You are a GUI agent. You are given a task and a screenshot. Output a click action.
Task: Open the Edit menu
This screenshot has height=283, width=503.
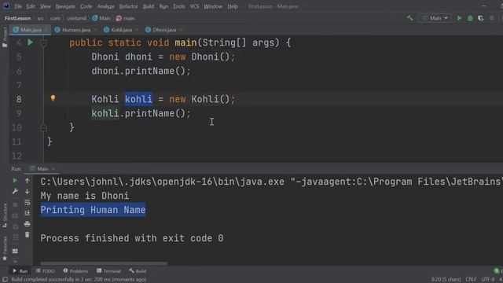[x=31, y=6]
